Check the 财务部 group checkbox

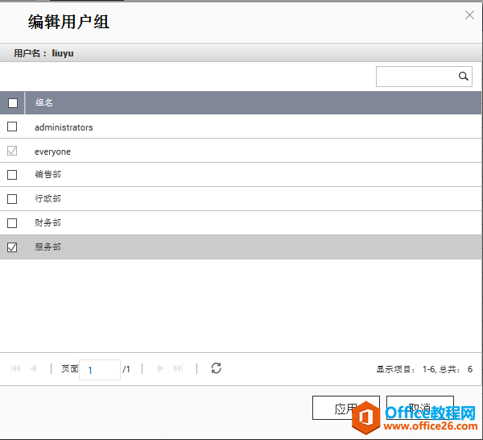12,223
